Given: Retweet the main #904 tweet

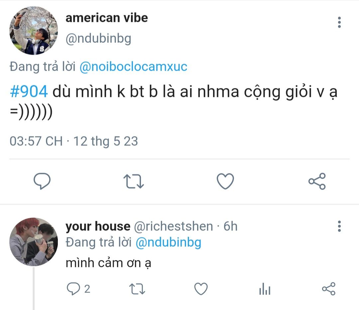Looking at the screenshot, I should point(134,181).
